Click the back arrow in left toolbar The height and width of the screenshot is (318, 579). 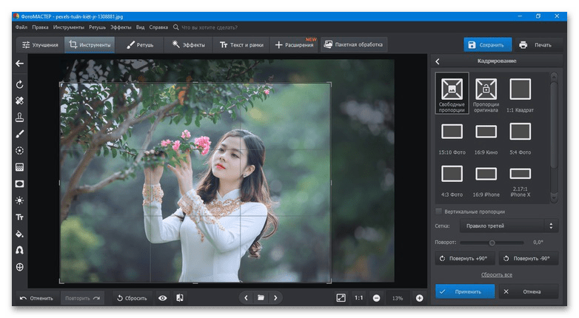click(19, 64)
